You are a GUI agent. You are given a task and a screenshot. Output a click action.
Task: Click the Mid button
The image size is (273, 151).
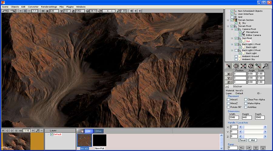coord(253,140)
